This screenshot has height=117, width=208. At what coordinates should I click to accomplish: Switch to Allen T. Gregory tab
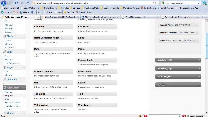click(x=61, y=17)
